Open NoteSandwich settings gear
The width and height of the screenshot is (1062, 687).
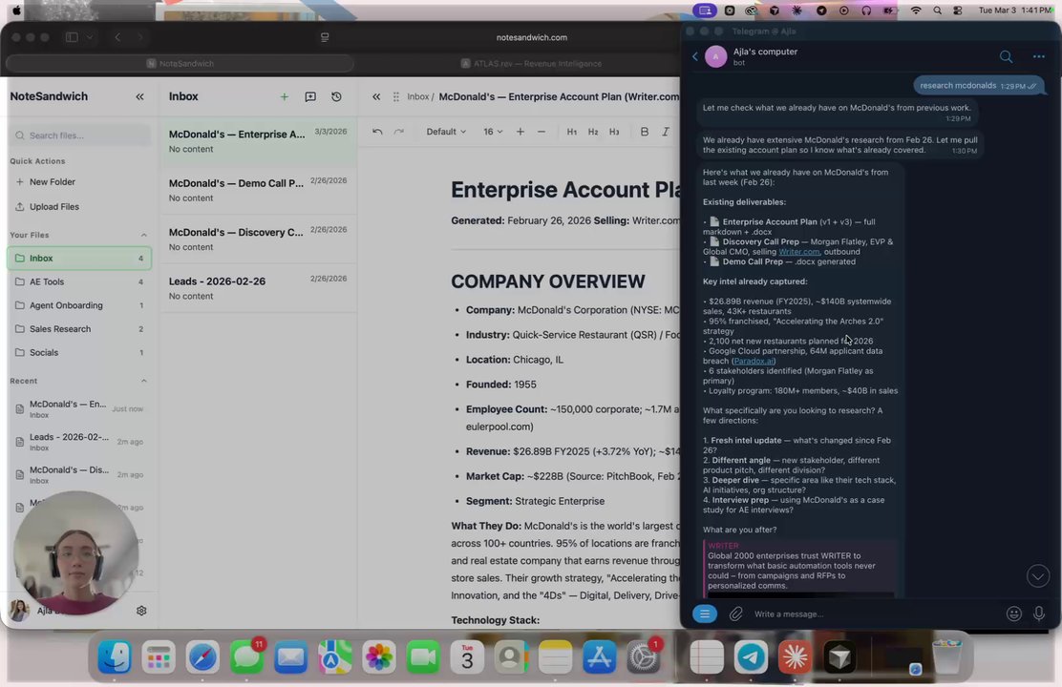141,611
